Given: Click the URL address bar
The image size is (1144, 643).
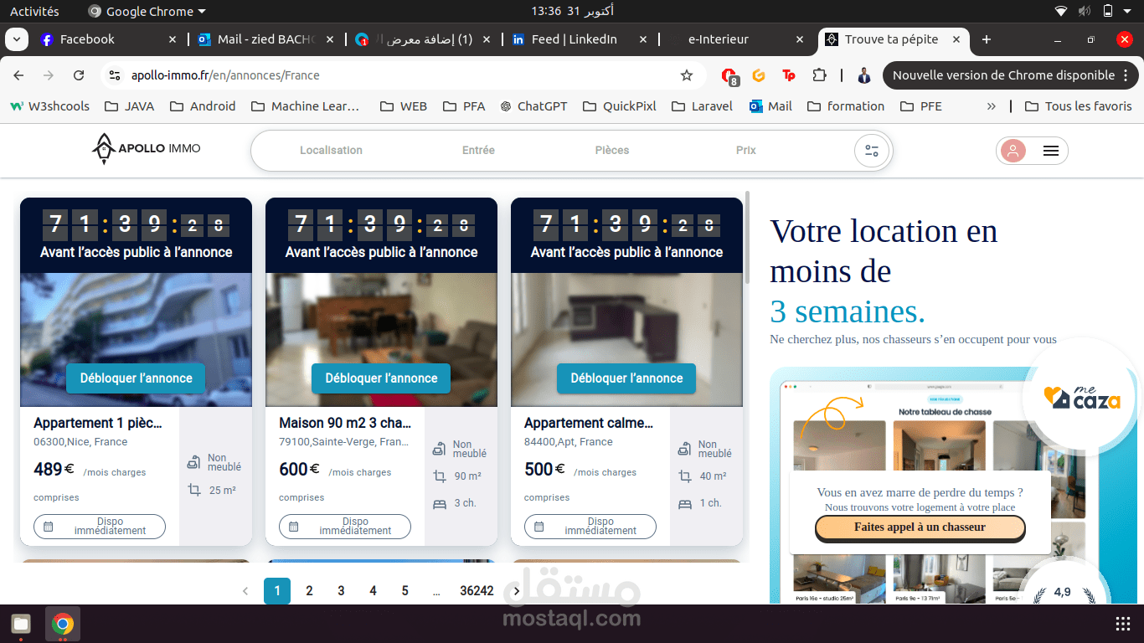Looking at the screenshot, I should click(x=402, y=75).
